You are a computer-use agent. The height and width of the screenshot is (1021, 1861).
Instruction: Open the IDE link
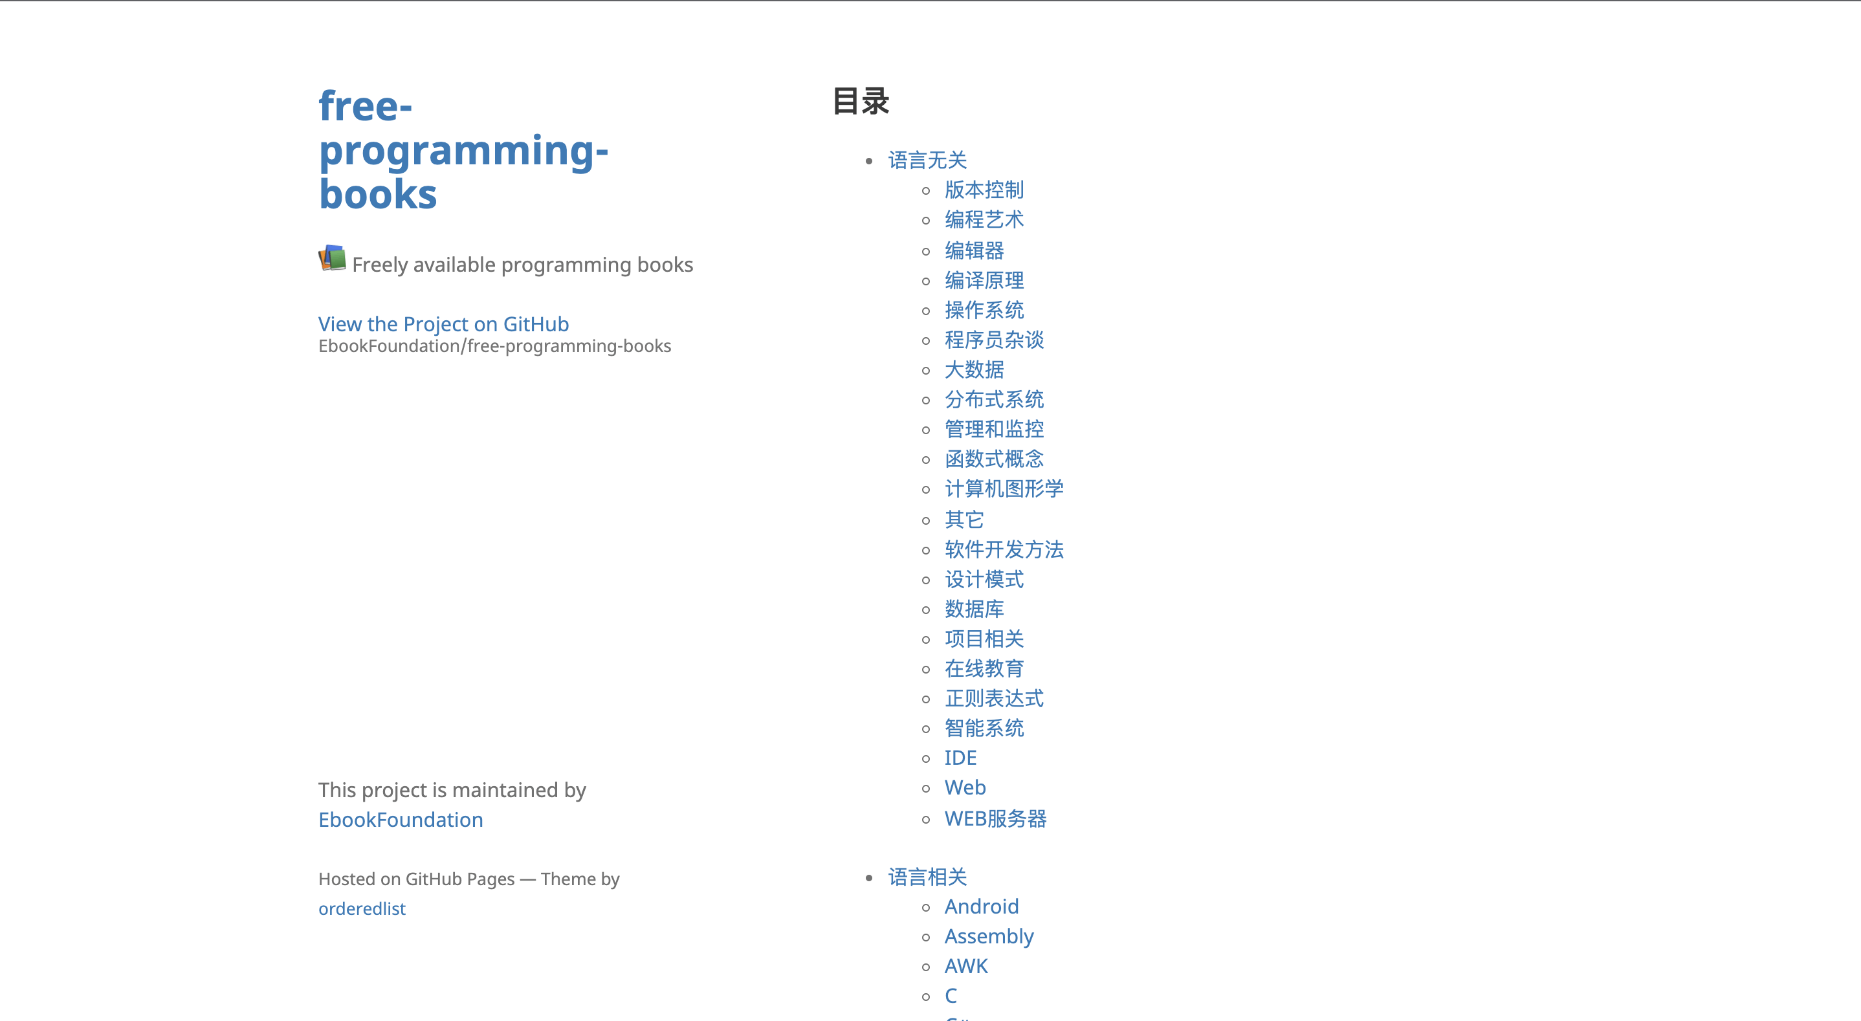pyautogui.click(x=960, y=757)
